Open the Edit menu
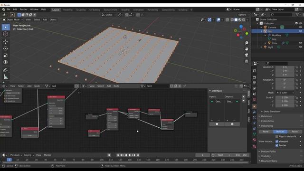This screenshot has width=304, height=171. [15, 9]
